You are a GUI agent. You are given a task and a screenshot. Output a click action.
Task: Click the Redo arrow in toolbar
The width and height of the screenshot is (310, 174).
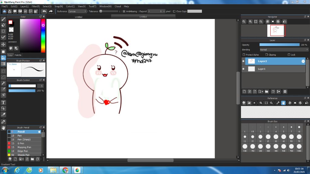[x=51, y=11]
